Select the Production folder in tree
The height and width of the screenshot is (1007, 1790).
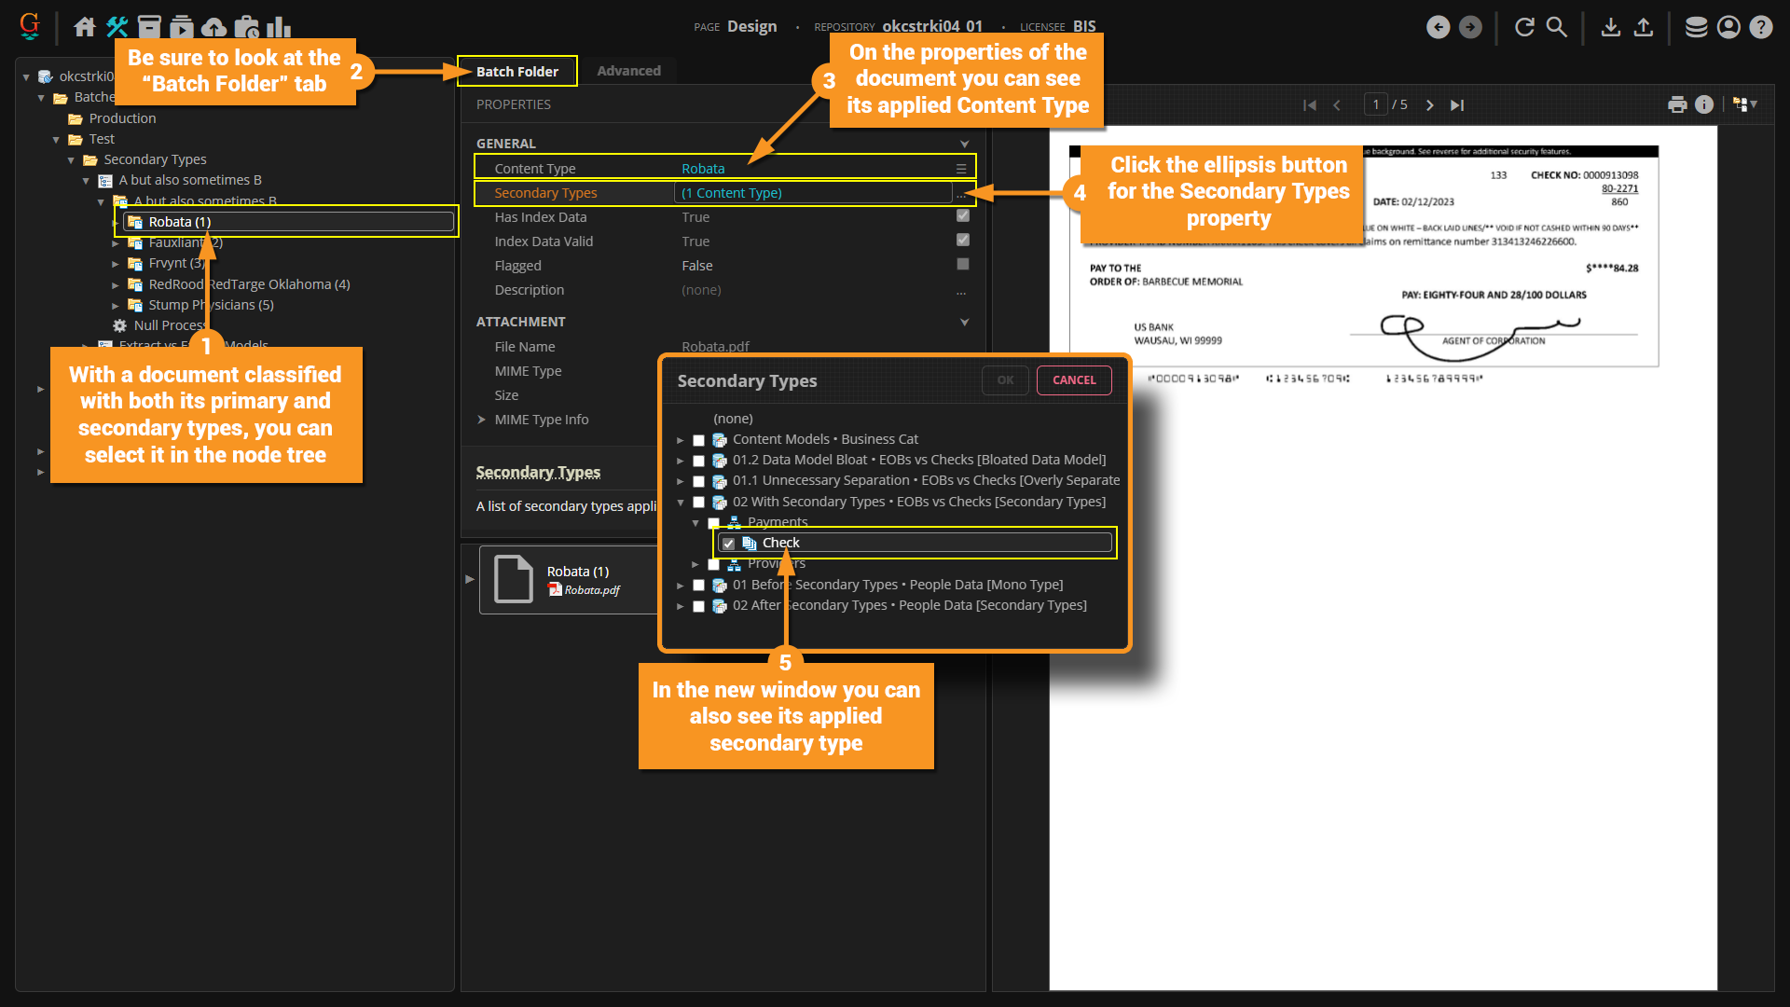(x=122, y=118)
